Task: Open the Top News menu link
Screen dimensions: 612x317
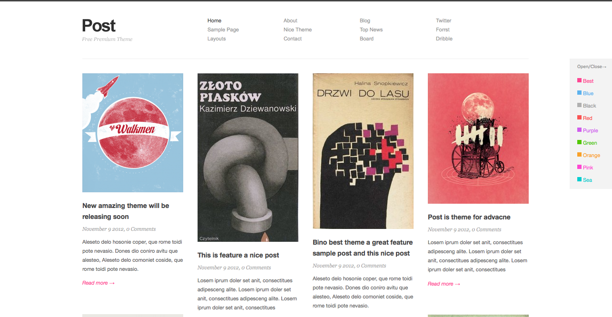Action: click(x=371, y=30)
